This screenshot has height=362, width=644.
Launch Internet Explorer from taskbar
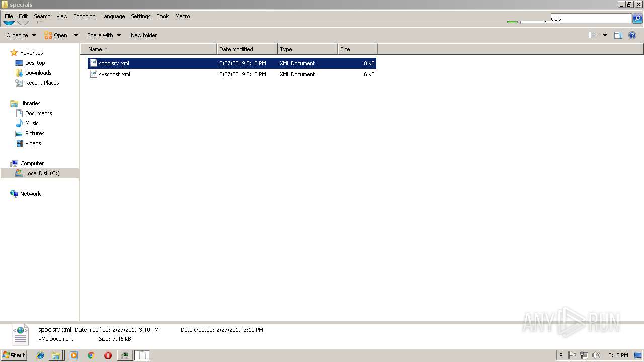click(x=40, y=355)
